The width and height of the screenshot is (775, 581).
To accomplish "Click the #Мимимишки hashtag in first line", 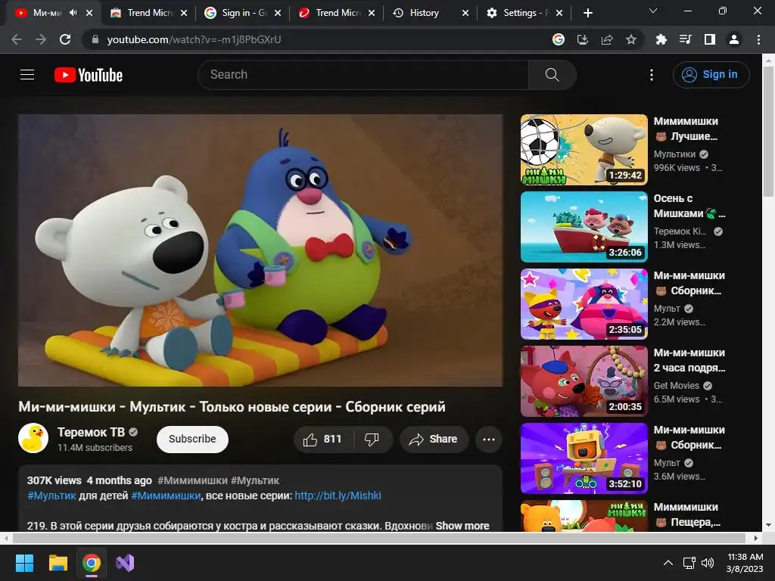I will point(192,480).
